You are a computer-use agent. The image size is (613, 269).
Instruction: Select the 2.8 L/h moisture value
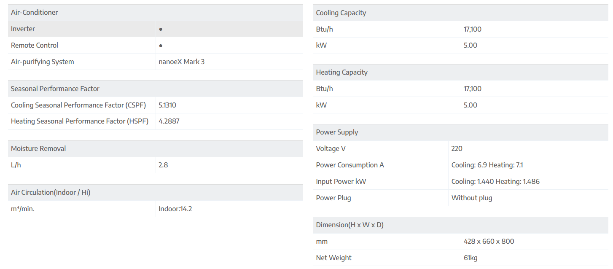pyautogui.click(x=163, y=165)
